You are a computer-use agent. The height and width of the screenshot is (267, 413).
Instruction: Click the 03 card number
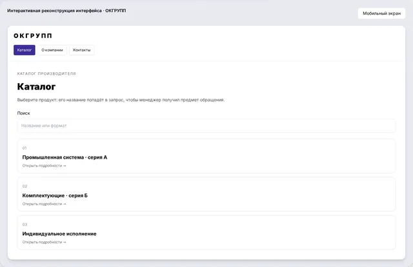pos(25,224)
